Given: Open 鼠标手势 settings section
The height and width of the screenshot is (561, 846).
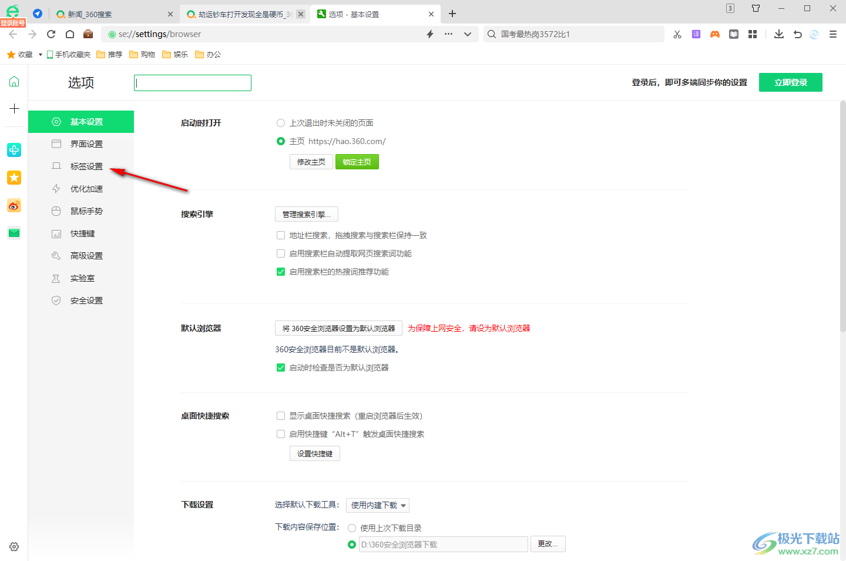Looking at the screenshot, I should pyautogui.click(x=81, y=211).
